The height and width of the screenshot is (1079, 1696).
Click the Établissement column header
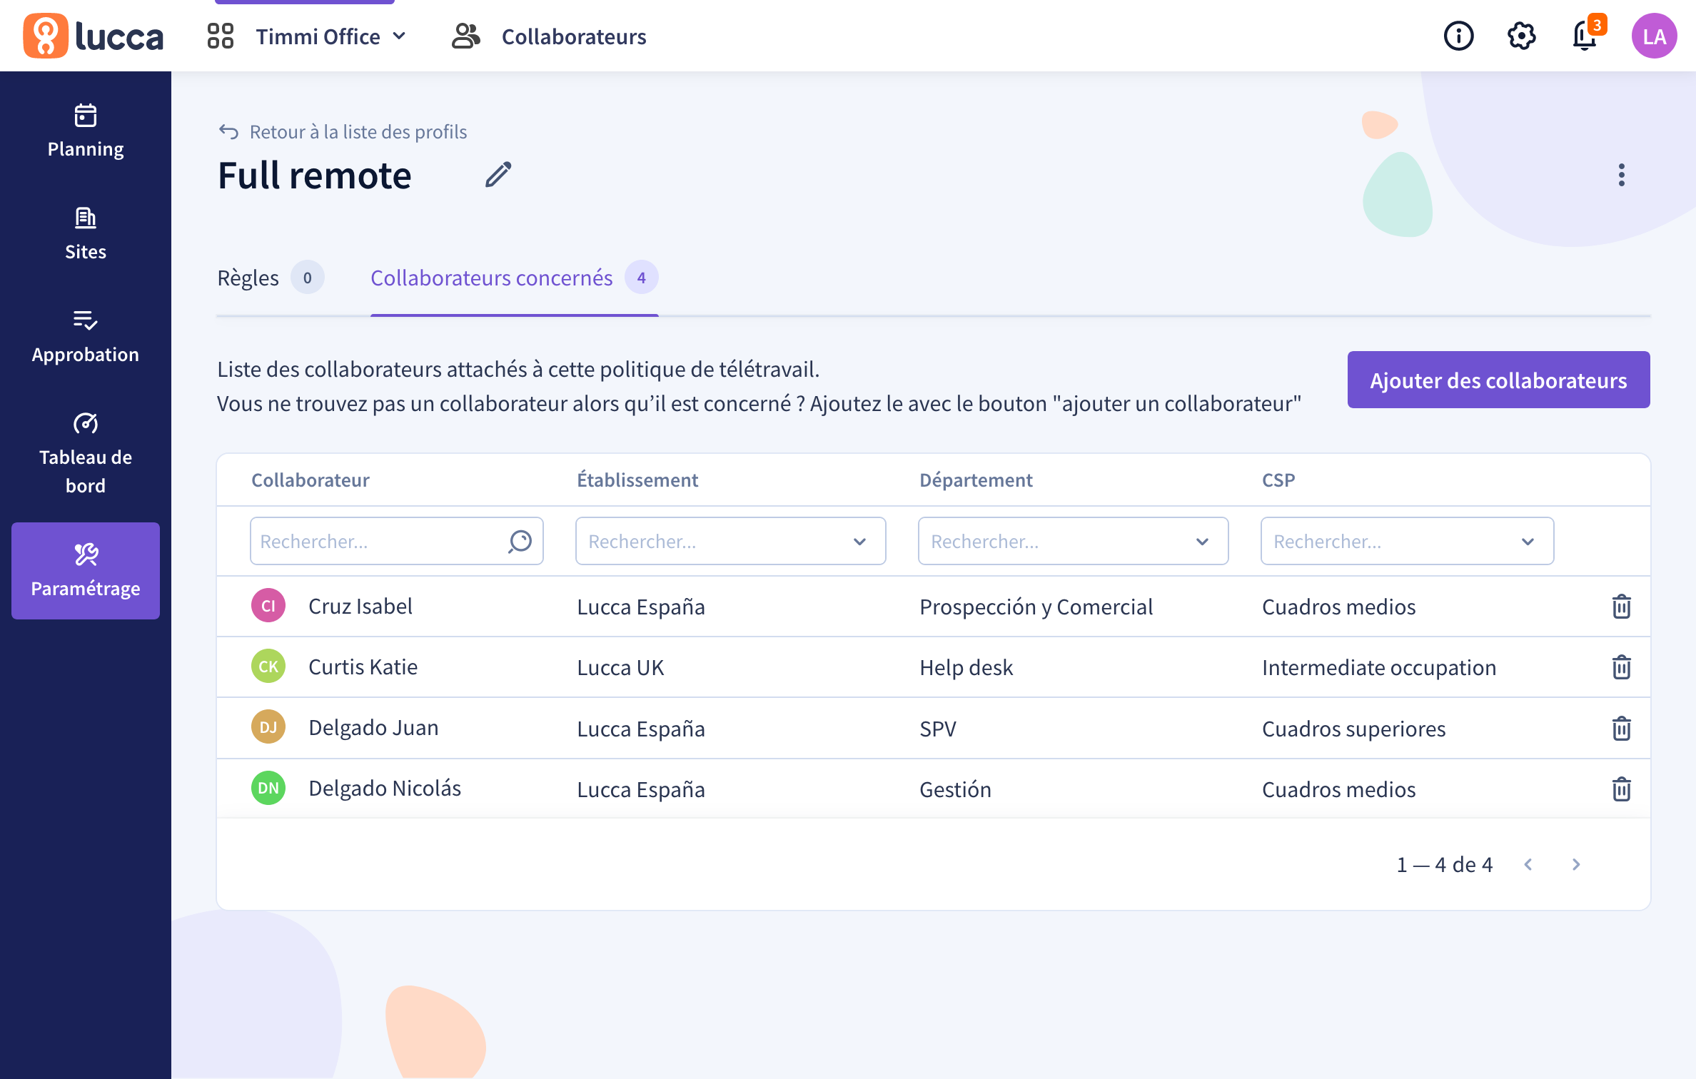point(637,480)
